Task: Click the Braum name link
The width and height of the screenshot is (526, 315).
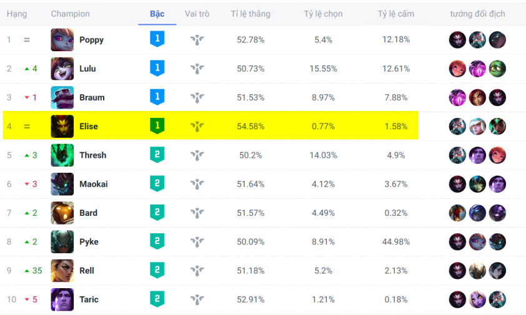Action: 92,97
